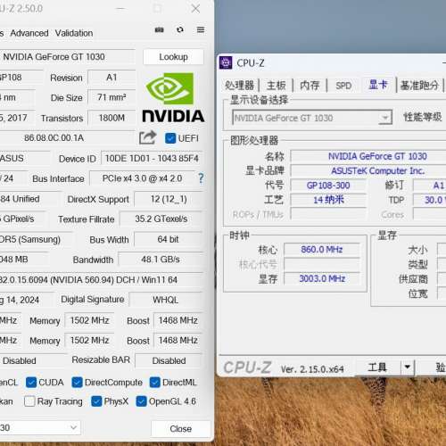446x446 pixels.
Task: Click the Resizable BAR Disabled value
Action: 169,360
